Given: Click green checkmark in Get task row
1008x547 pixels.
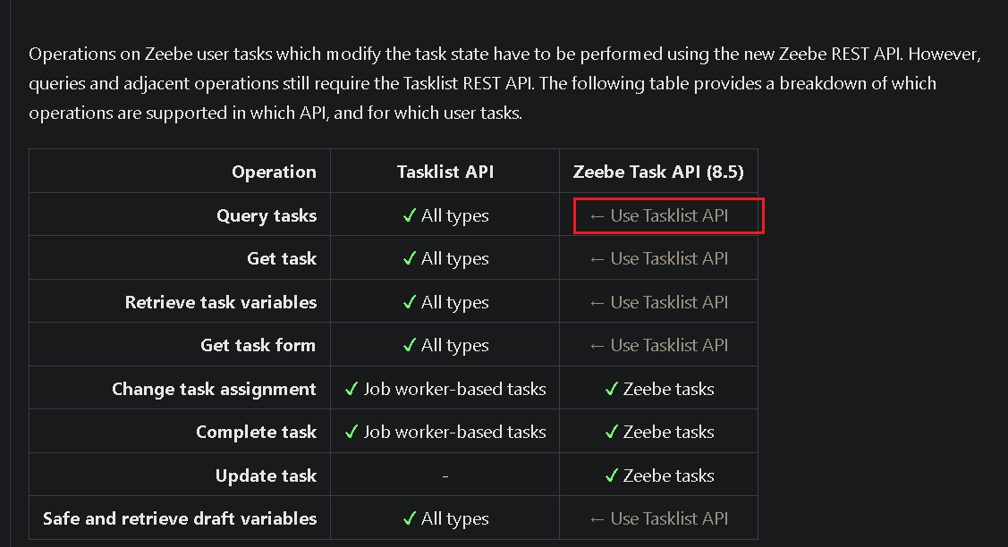Looking at the screenshot, I should tap(410, 259).
